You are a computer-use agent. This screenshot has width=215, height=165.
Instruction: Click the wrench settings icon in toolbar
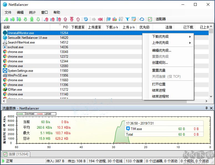click(x=121, y=19)
